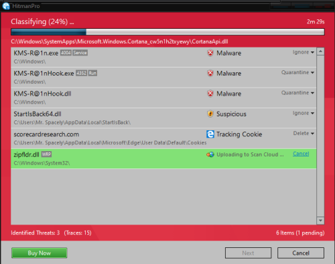The height and width of the screenshot is (264, 335).
Task: Open the Ignore dropdown for StartIsBack64.dll
Action: (304, 113)
